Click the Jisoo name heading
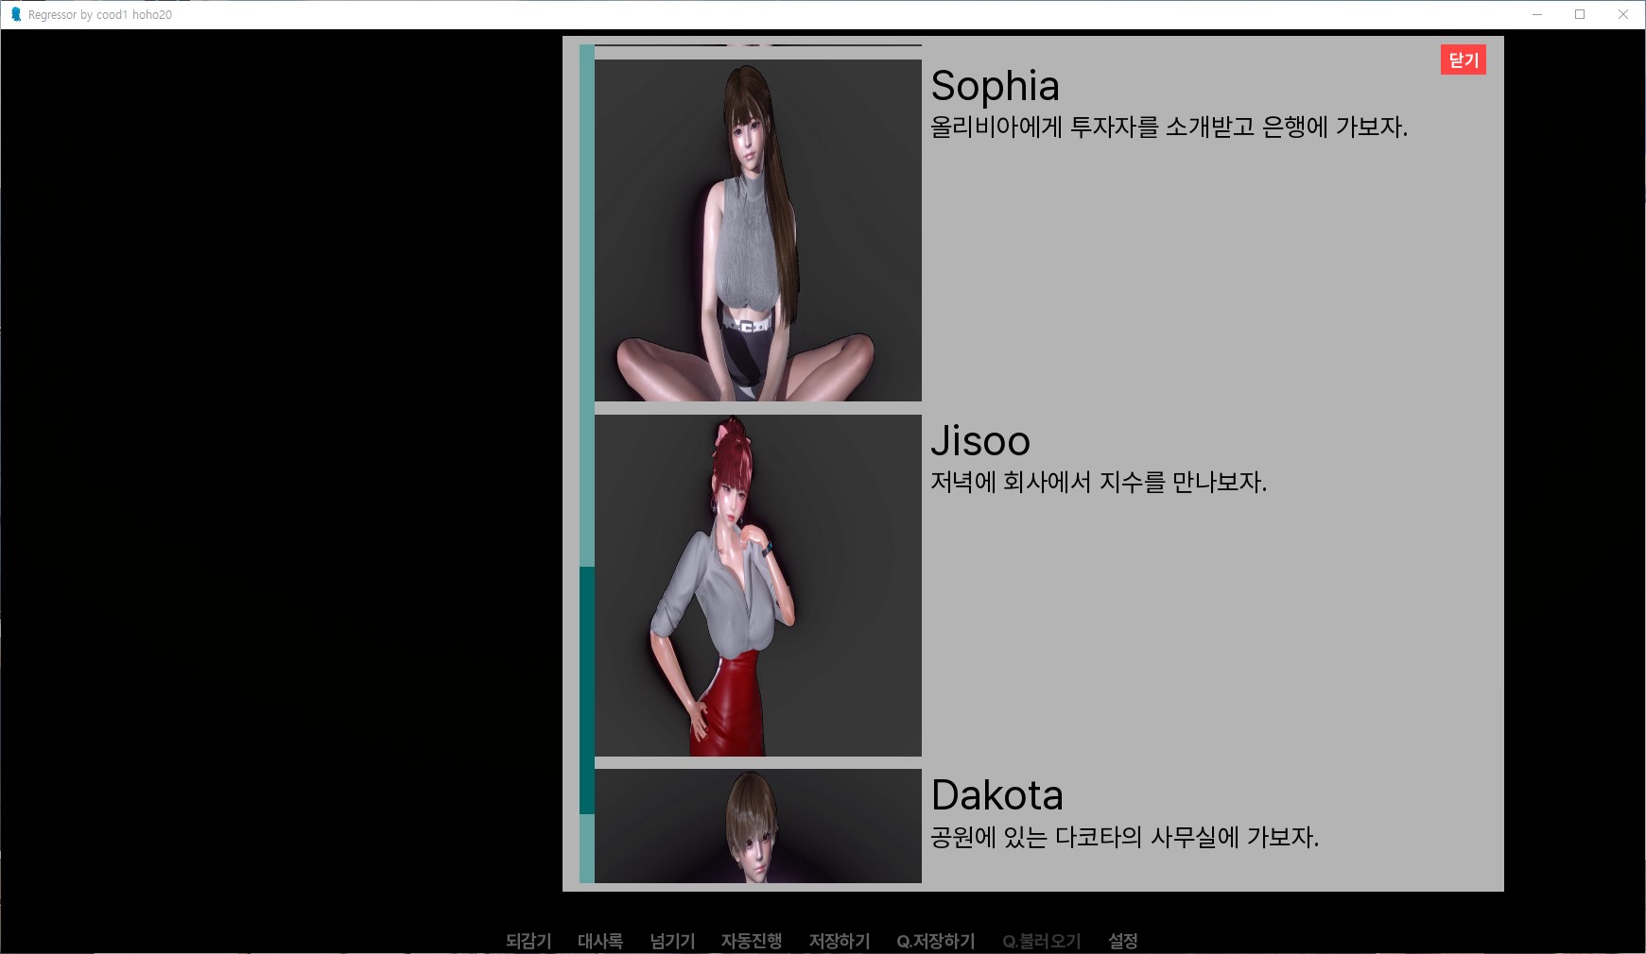 tap(979, 441)
